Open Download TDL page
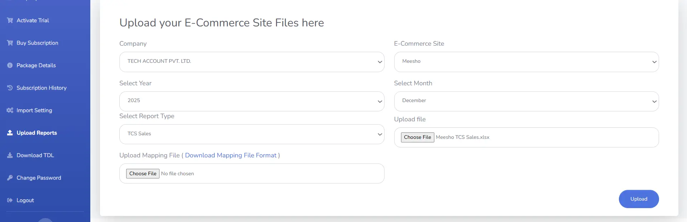 pyautogui.click(x=35, y=155)
